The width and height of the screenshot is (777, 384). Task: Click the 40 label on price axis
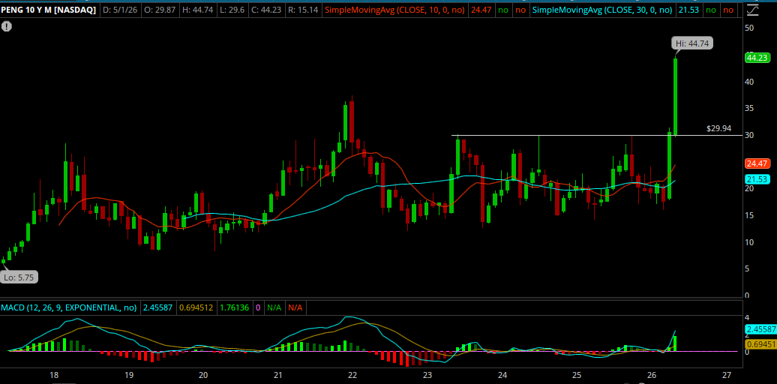[749, 82]
